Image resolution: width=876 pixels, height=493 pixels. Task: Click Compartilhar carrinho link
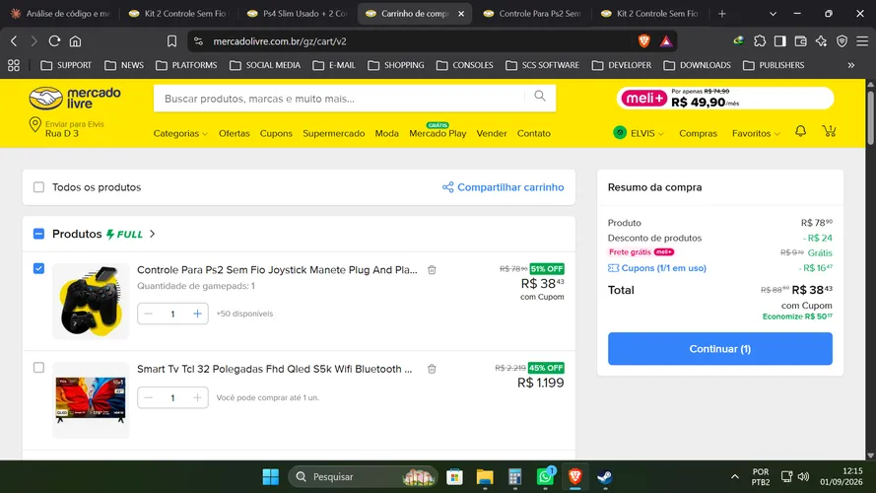pyautogui.click(x=504, y=187)
